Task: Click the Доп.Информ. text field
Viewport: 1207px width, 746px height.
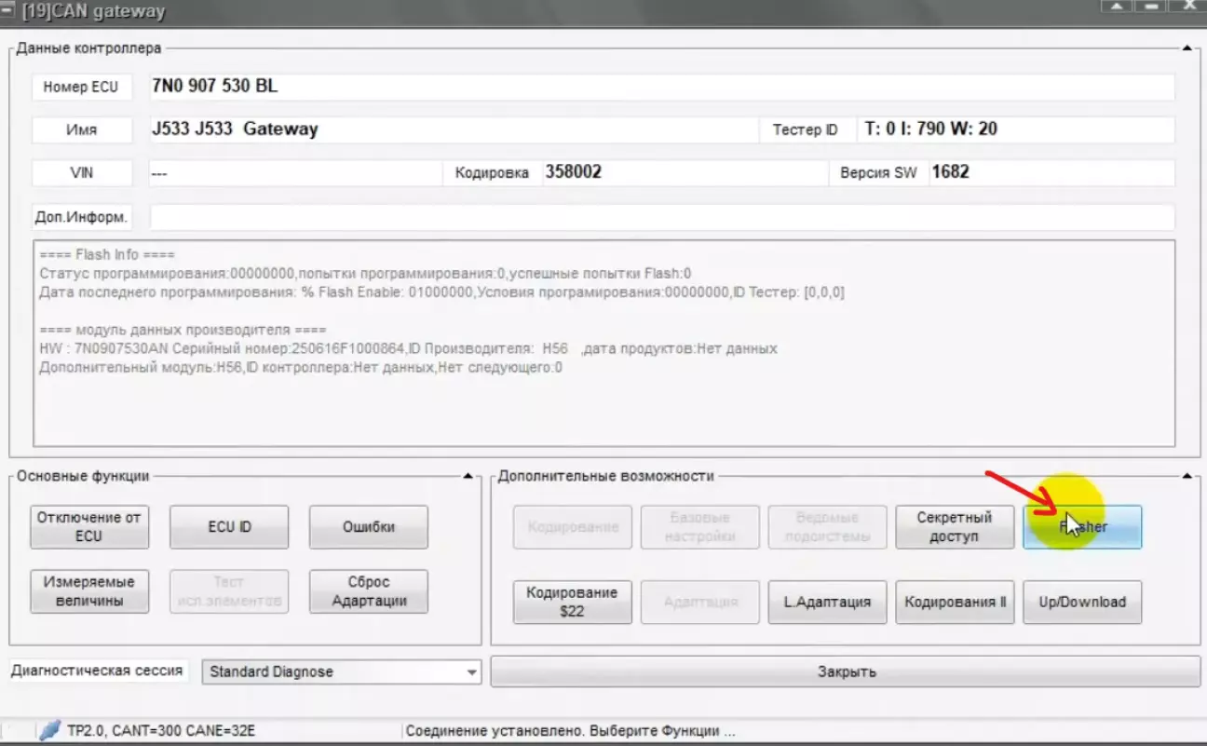Action: (x=661, y=217)
